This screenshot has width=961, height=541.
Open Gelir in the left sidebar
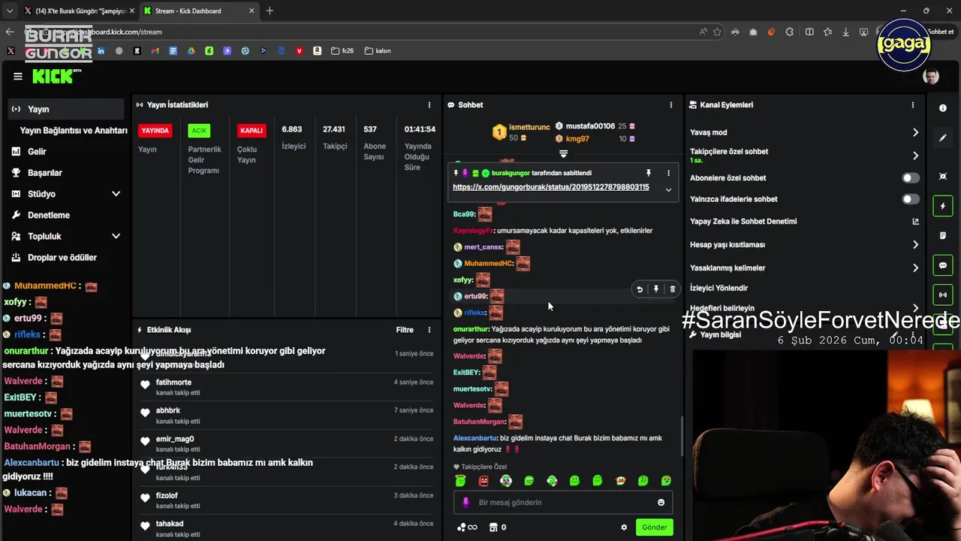[x=66, y=152]
